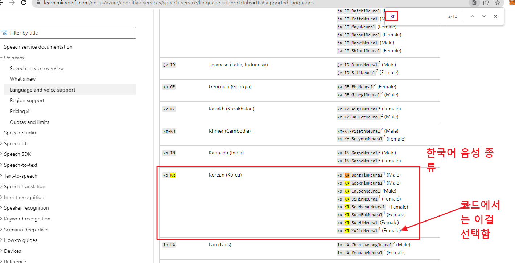Image resolution: width=515 pixels, height=263 pixels.
Task: Click ko-KR-BongJinNeural voice name
Action: pyautogui.click(x=360, y=175)
